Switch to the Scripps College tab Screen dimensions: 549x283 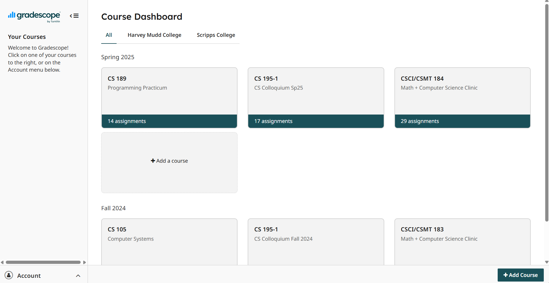[216, 35]
